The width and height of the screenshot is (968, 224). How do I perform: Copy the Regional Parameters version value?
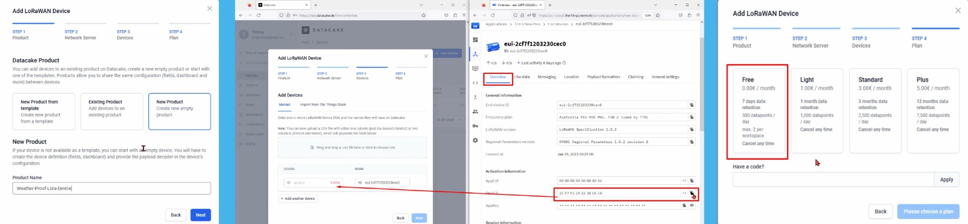tap(692, 142)
